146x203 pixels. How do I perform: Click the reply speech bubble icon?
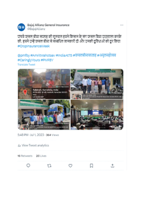[x=28, y=166]
